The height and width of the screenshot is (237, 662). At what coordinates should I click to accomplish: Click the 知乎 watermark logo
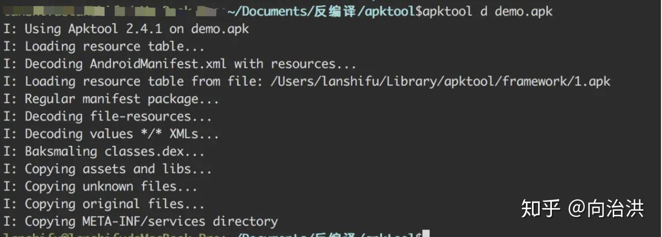tap(540, 209)
